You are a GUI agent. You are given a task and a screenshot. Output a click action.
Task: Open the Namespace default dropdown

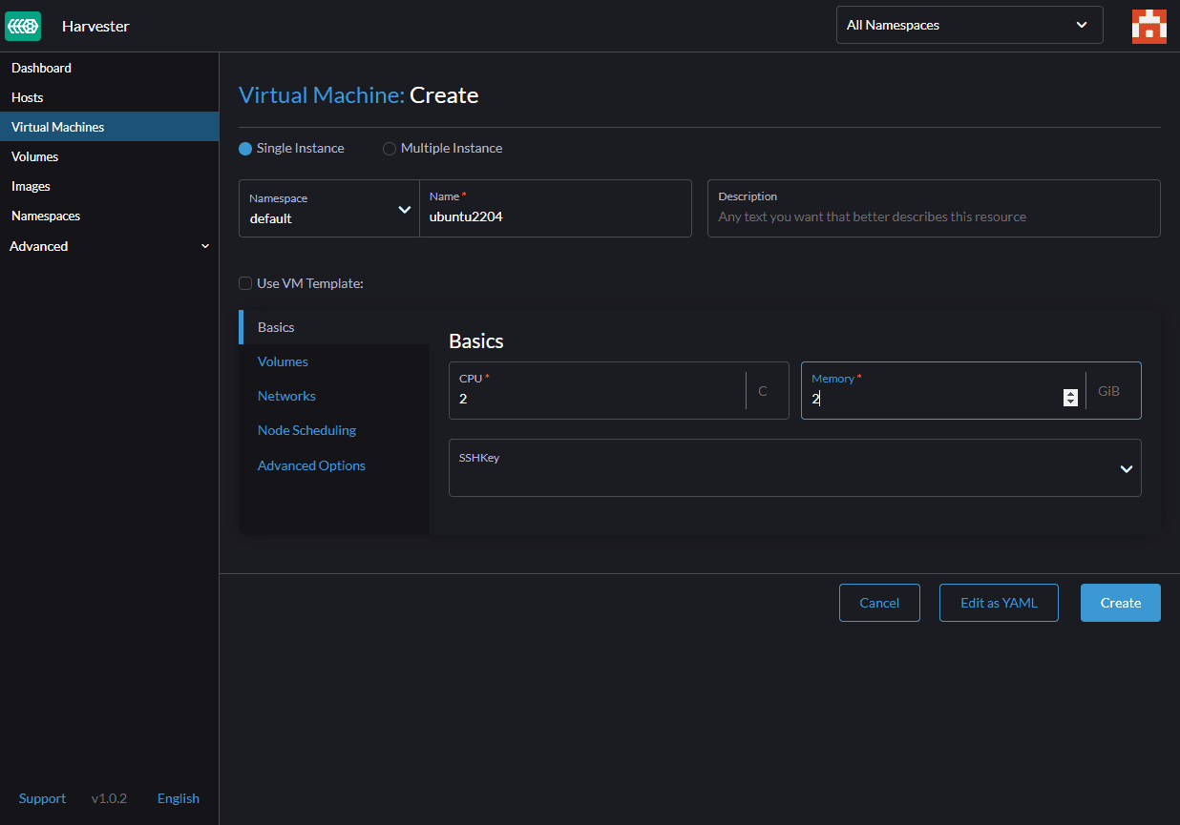(x=328, y=209)
